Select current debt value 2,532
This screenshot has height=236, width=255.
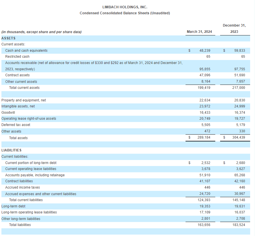[x=206, y=163]
